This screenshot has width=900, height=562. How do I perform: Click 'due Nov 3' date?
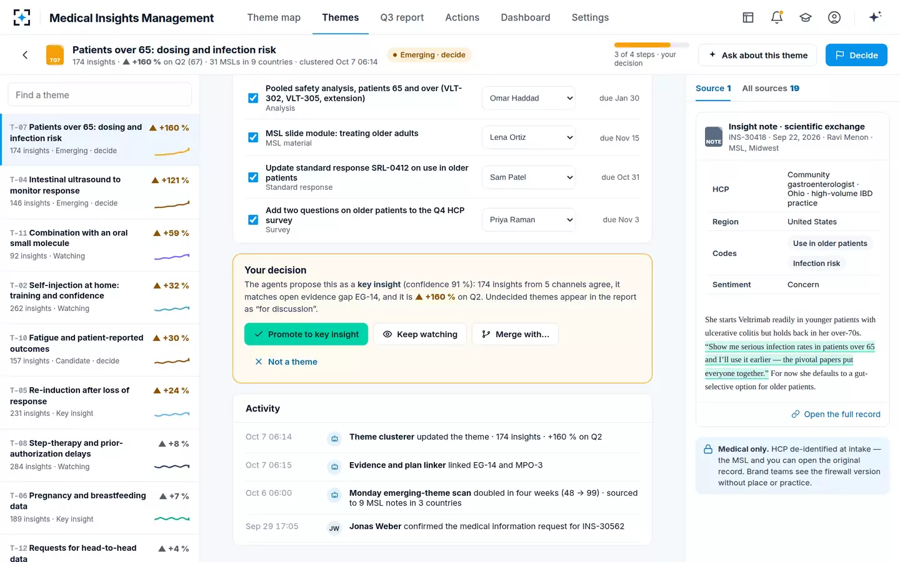621,220
